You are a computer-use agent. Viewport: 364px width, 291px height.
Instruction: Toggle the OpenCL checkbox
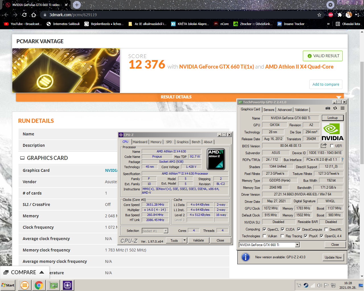coord(264,229)
